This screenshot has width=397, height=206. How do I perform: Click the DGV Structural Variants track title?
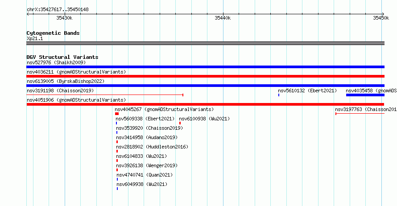[62, 57]
